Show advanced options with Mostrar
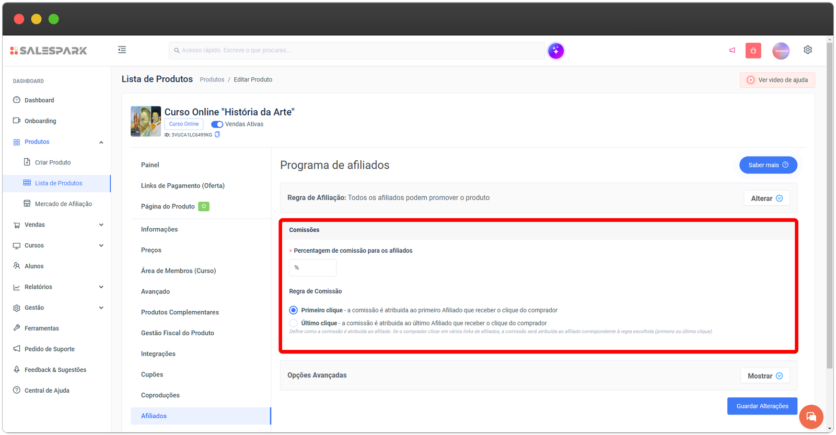836x435 pixels. [764, 376]
